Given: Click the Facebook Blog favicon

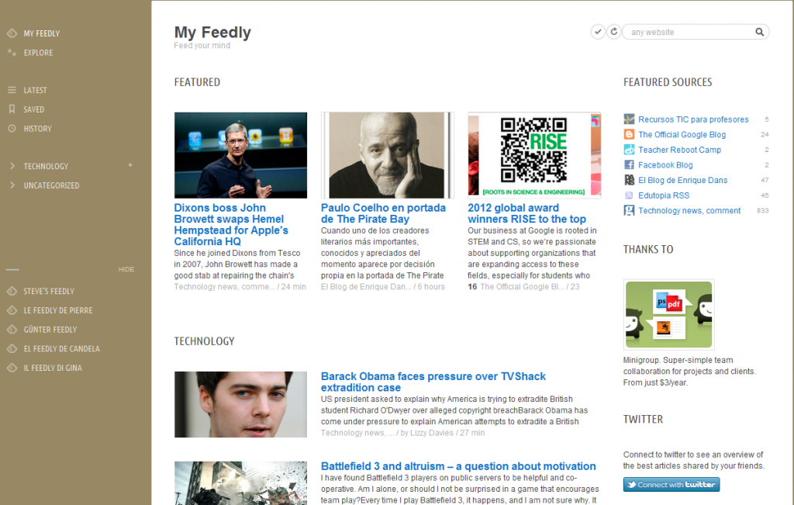Looking at the screenshot, I should 629,165.
